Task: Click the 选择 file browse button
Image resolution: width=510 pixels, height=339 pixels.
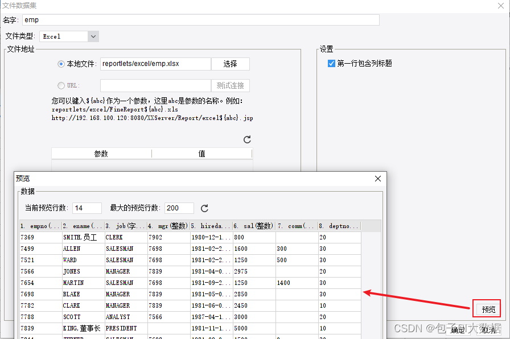Action: [x=231, y=64]
